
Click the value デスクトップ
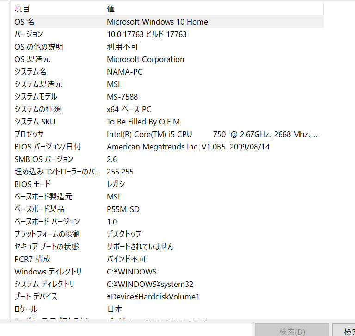[x=124, y=234]
